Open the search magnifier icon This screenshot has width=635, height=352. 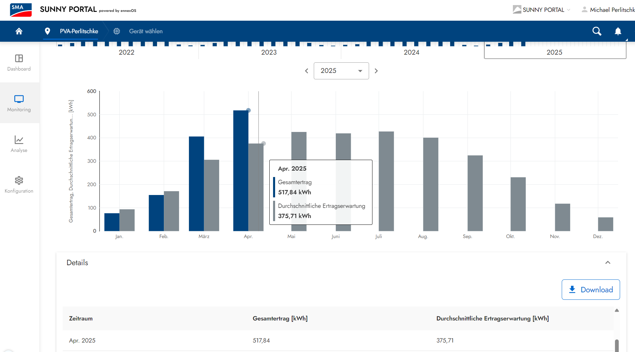597,31
